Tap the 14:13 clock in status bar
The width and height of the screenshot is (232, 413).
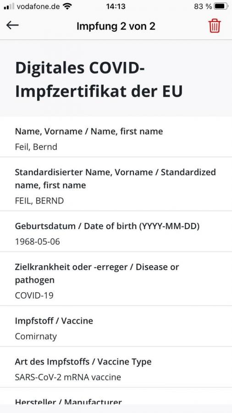tap(116, 6)
